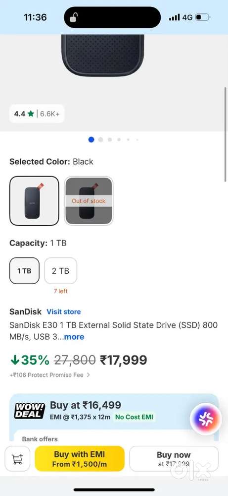Screen dimensions: 228x496
Task: Tap the product image of the SSD
Action: tap(103, 55)
